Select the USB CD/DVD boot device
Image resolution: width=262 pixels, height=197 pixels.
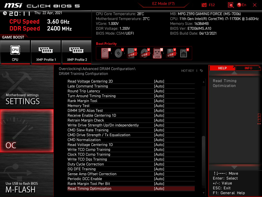click(x=145, y=53)
